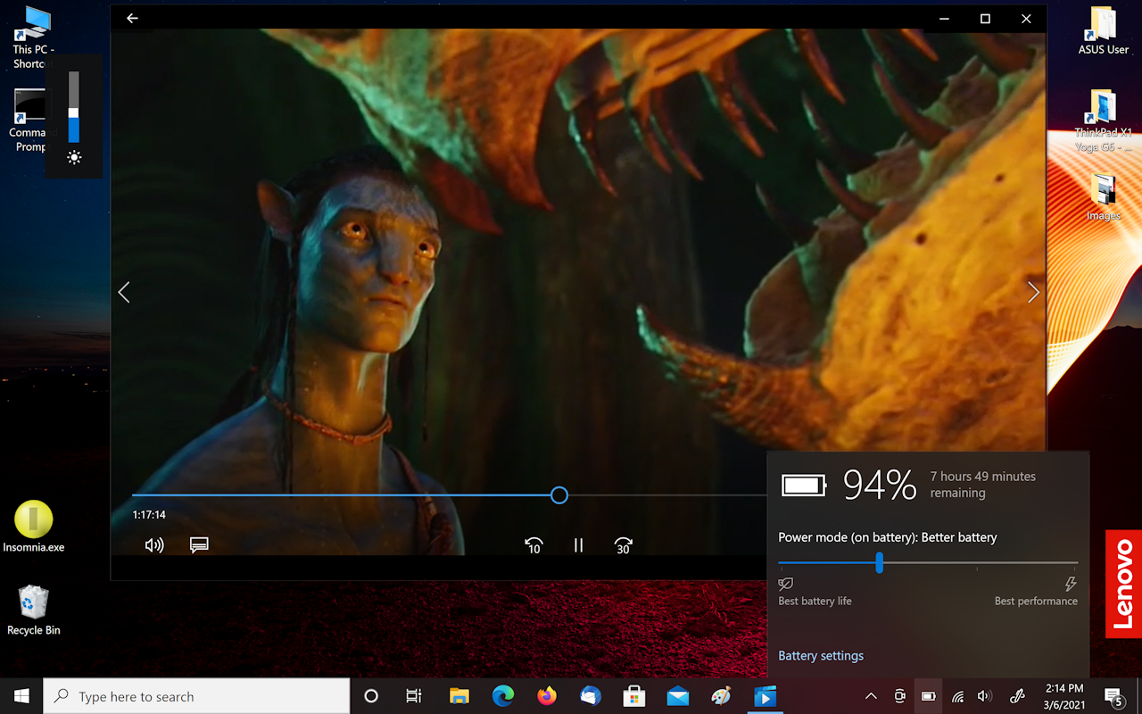The height and width of the screenshot is (714, 1142).
Task: Go to the previous video with left arrow
Action: [124, 292]
